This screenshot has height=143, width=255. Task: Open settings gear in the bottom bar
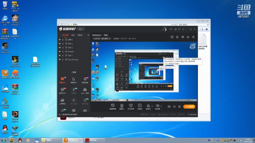pos(179,106)
